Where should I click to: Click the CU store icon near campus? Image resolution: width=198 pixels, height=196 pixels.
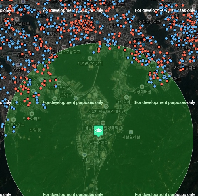(x=84, y=155)
